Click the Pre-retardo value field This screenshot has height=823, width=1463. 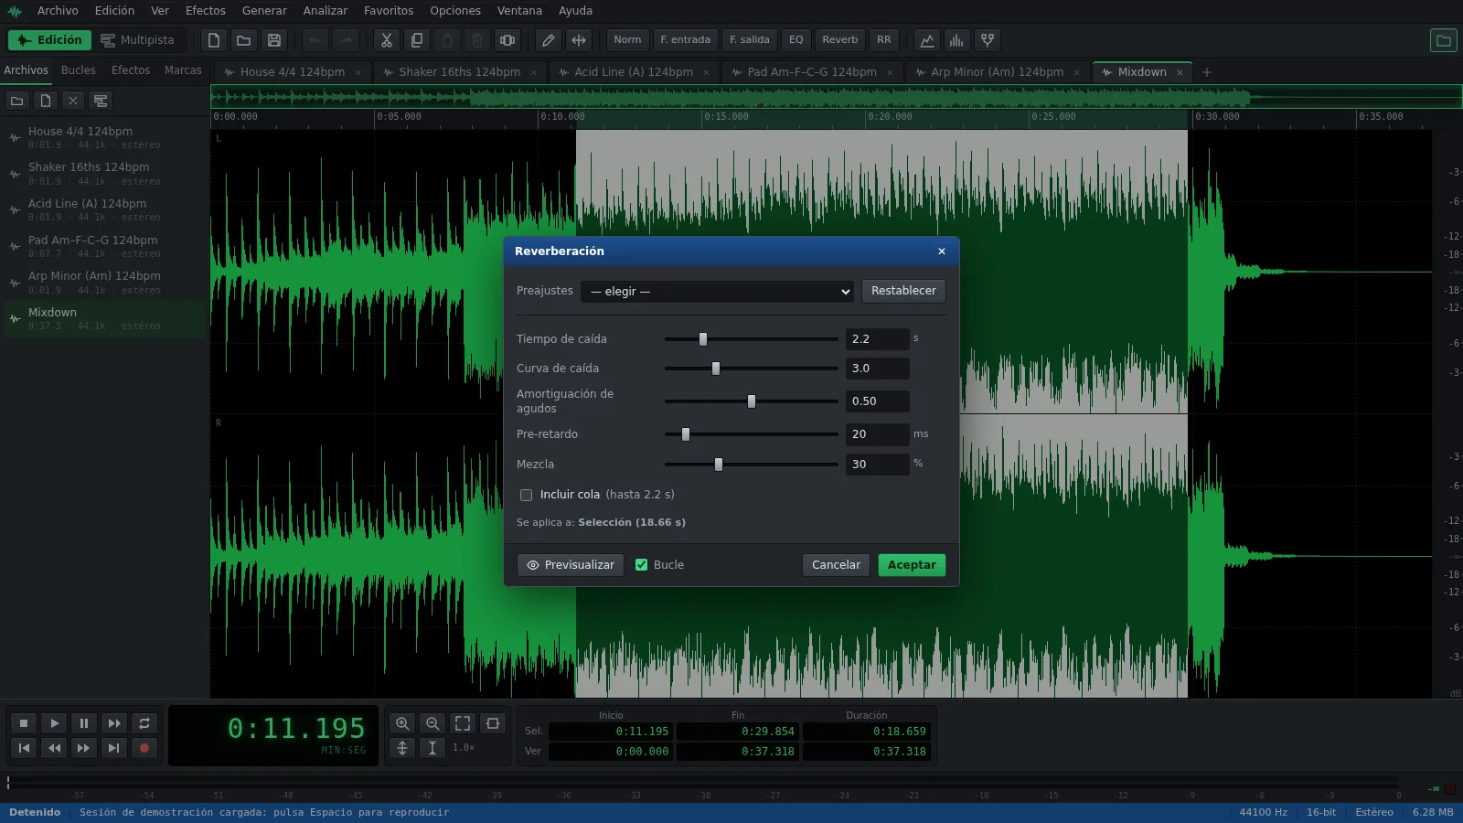[x=877, y=434]
